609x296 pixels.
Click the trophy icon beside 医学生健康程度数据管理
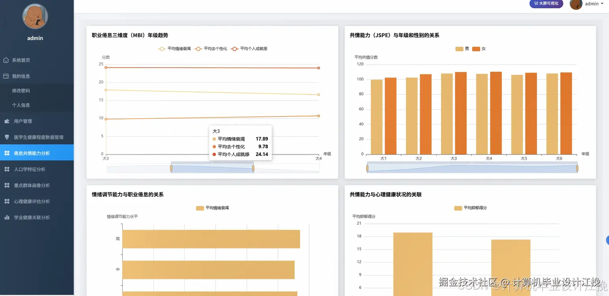(7, 137)
